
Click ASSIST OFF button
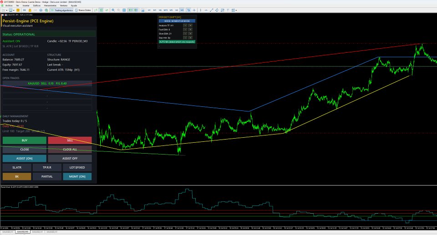point(70,159)
